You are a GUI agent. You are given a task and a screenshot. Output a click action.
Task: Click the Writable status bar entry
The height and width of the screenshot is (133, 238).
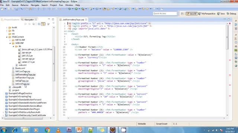coord(142,124)
